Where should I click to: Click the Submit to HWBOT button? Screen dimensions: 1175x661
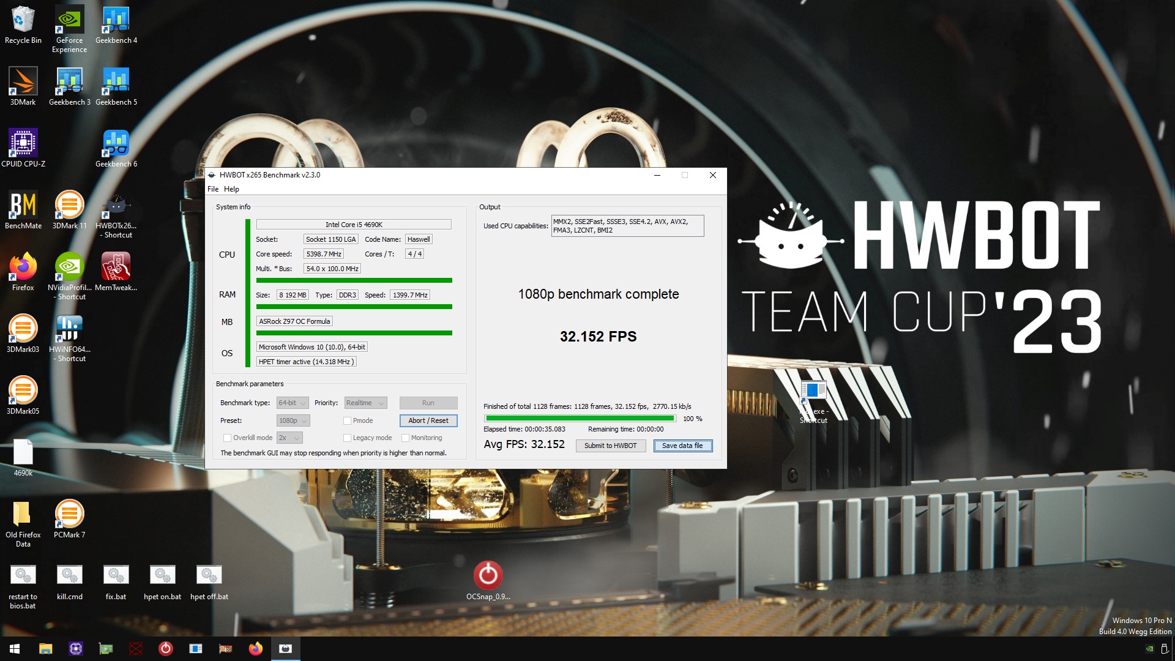(610, 446)
